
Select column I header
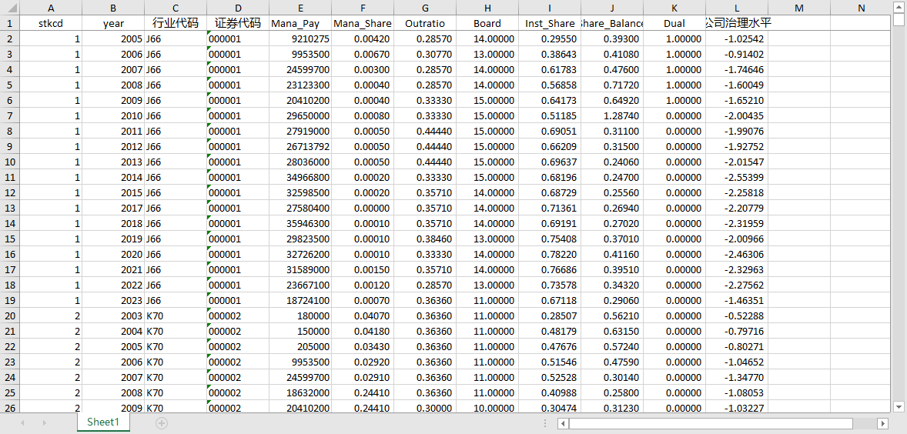tap(550, 8)
